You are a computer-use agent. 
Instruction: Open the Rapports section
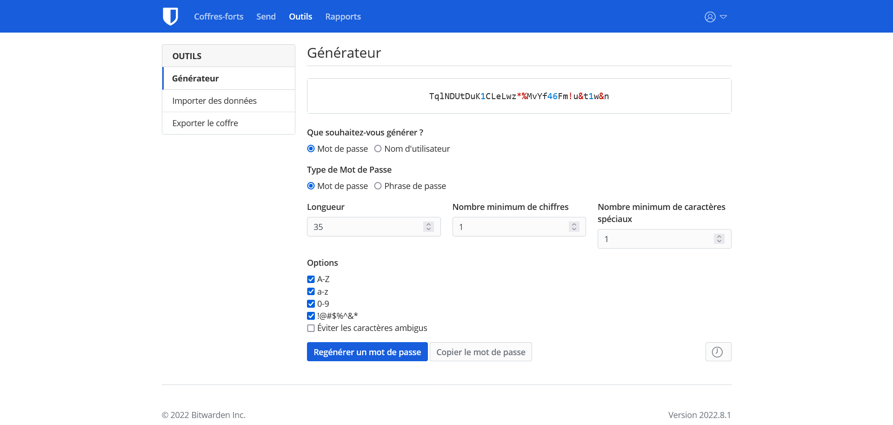[x=343, y=17]
